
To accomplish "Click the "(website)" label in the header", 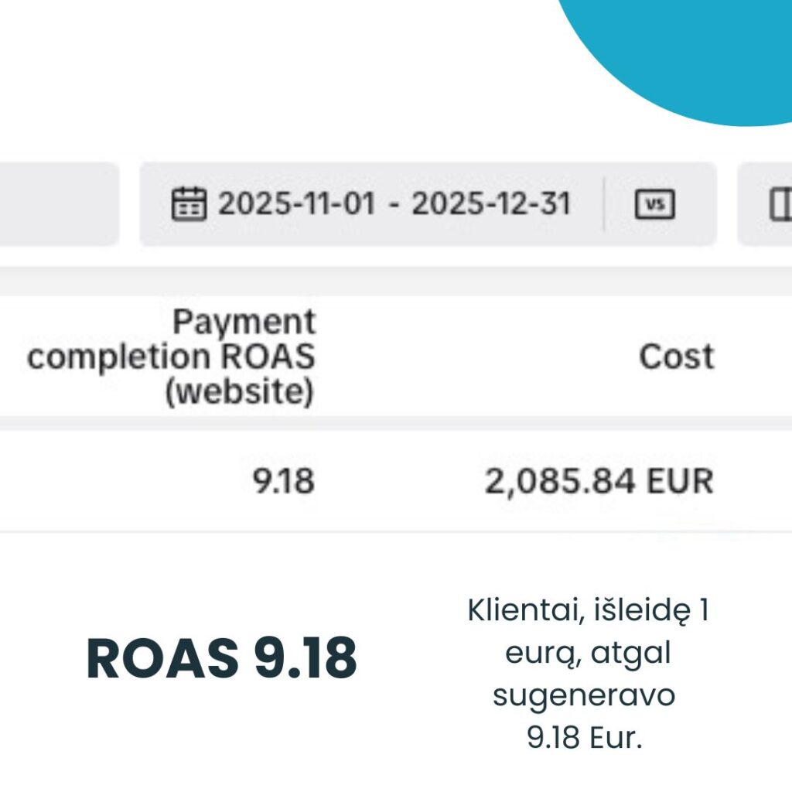I will click(238, 393).
